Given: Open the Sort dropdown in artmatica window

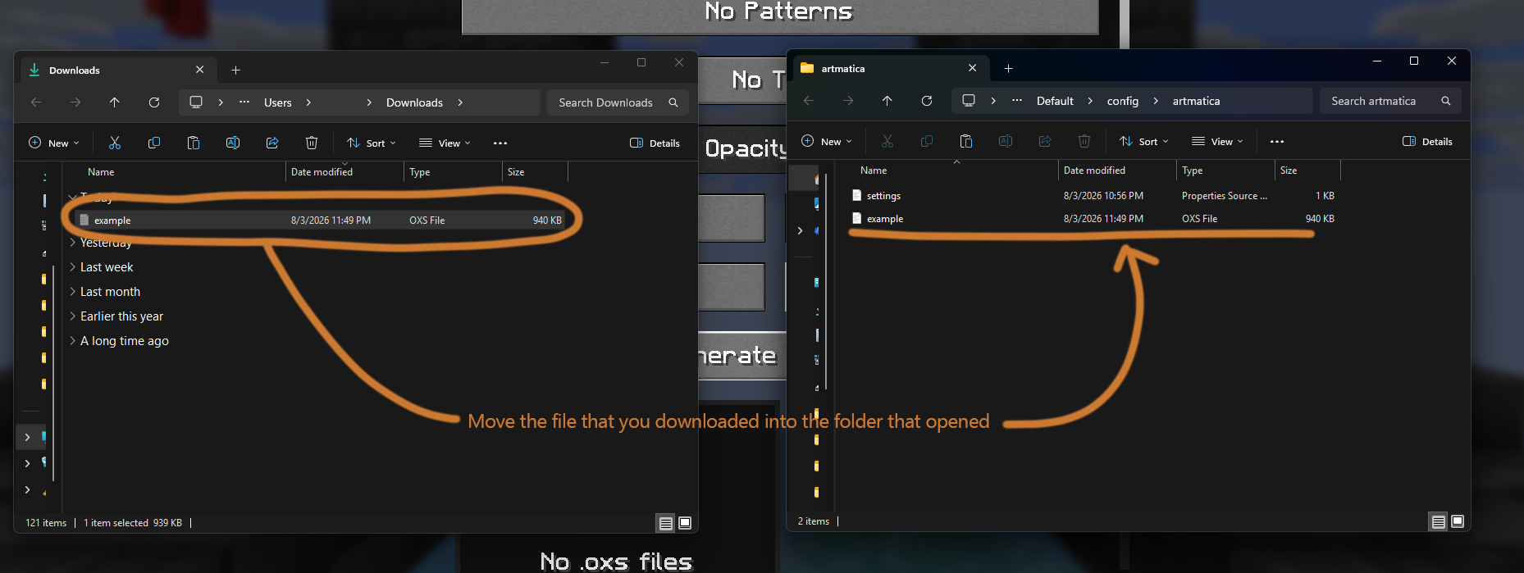Looking at the screenshot, I should click(1143, 141).
